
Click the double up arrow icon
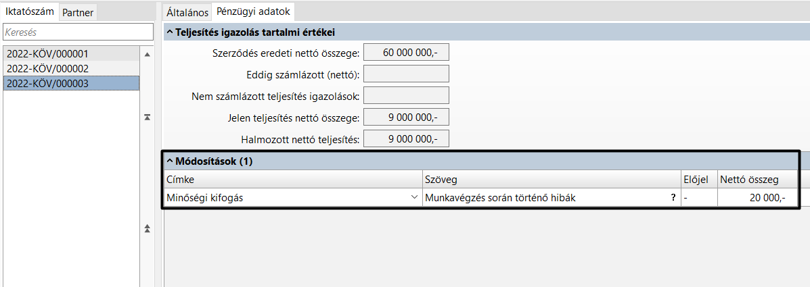click(147, 229)
